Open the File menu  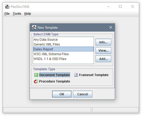click(x=7, y=14)
